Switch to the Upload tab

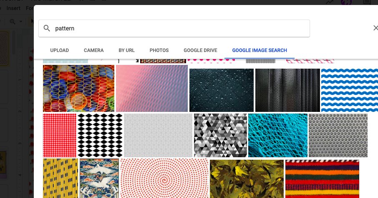[x=60, y=50]
